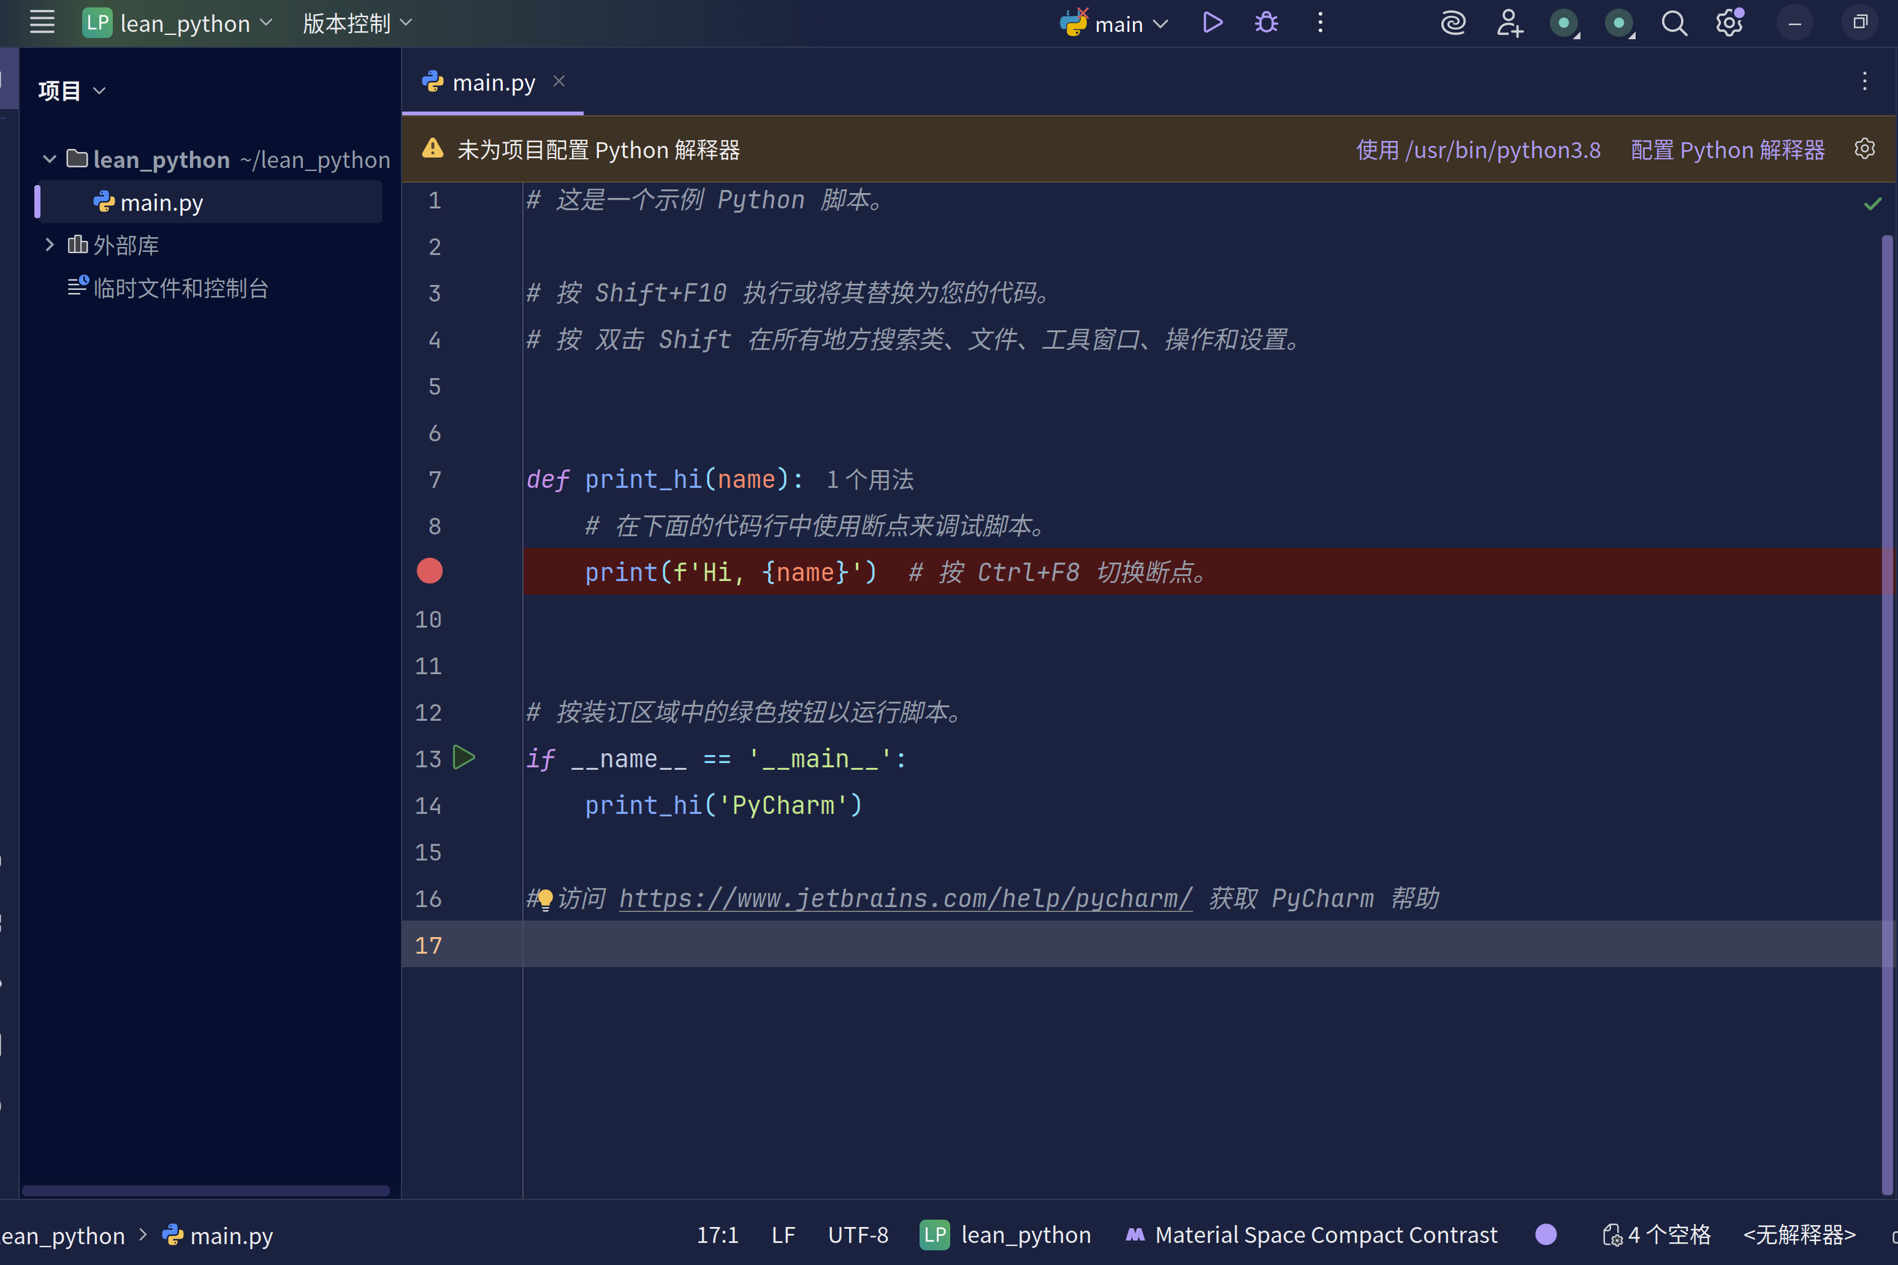Open IDE settings gear in toolbar
Screen dimensions: 1898x1265
click(1729, 23)
